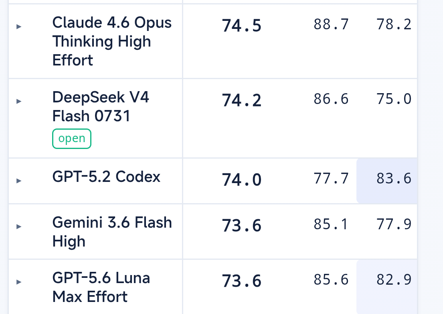Screen dimensions: 443x314
Task: Select the GPT-5.2 Codex model name
Action: (106, 177)
